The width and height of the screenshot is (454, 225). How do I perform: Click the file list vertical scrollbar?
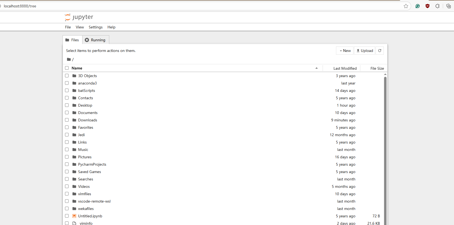385,137
